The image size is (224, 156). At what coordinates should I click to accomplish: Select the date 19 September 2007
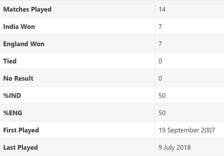pyautogui.click(x=187, y=130)
